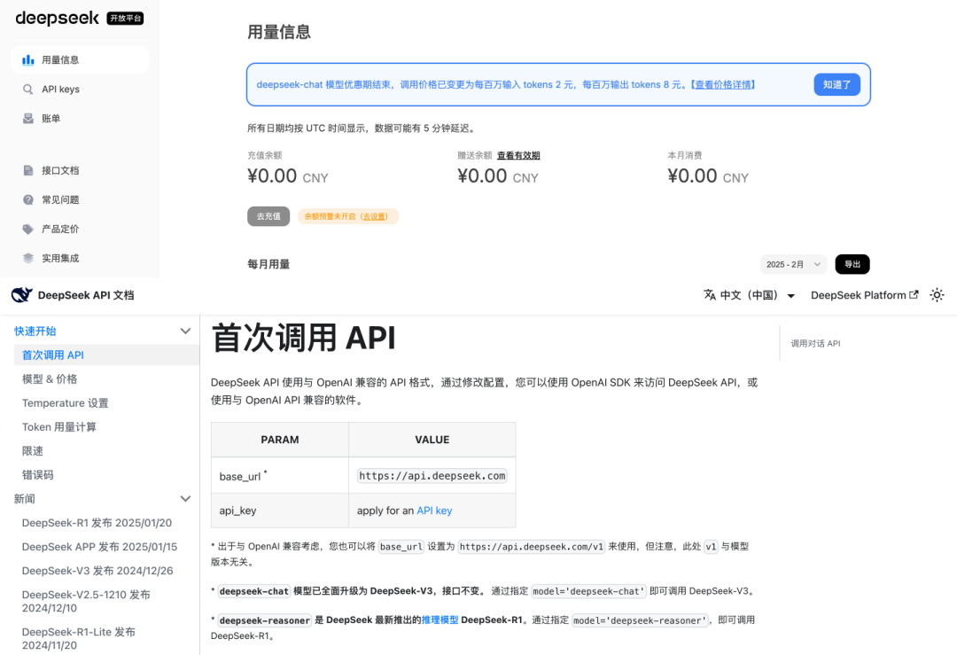Click the magnifier icon beside API keys
The image size is (957, 655).
[x=28, y=90]
